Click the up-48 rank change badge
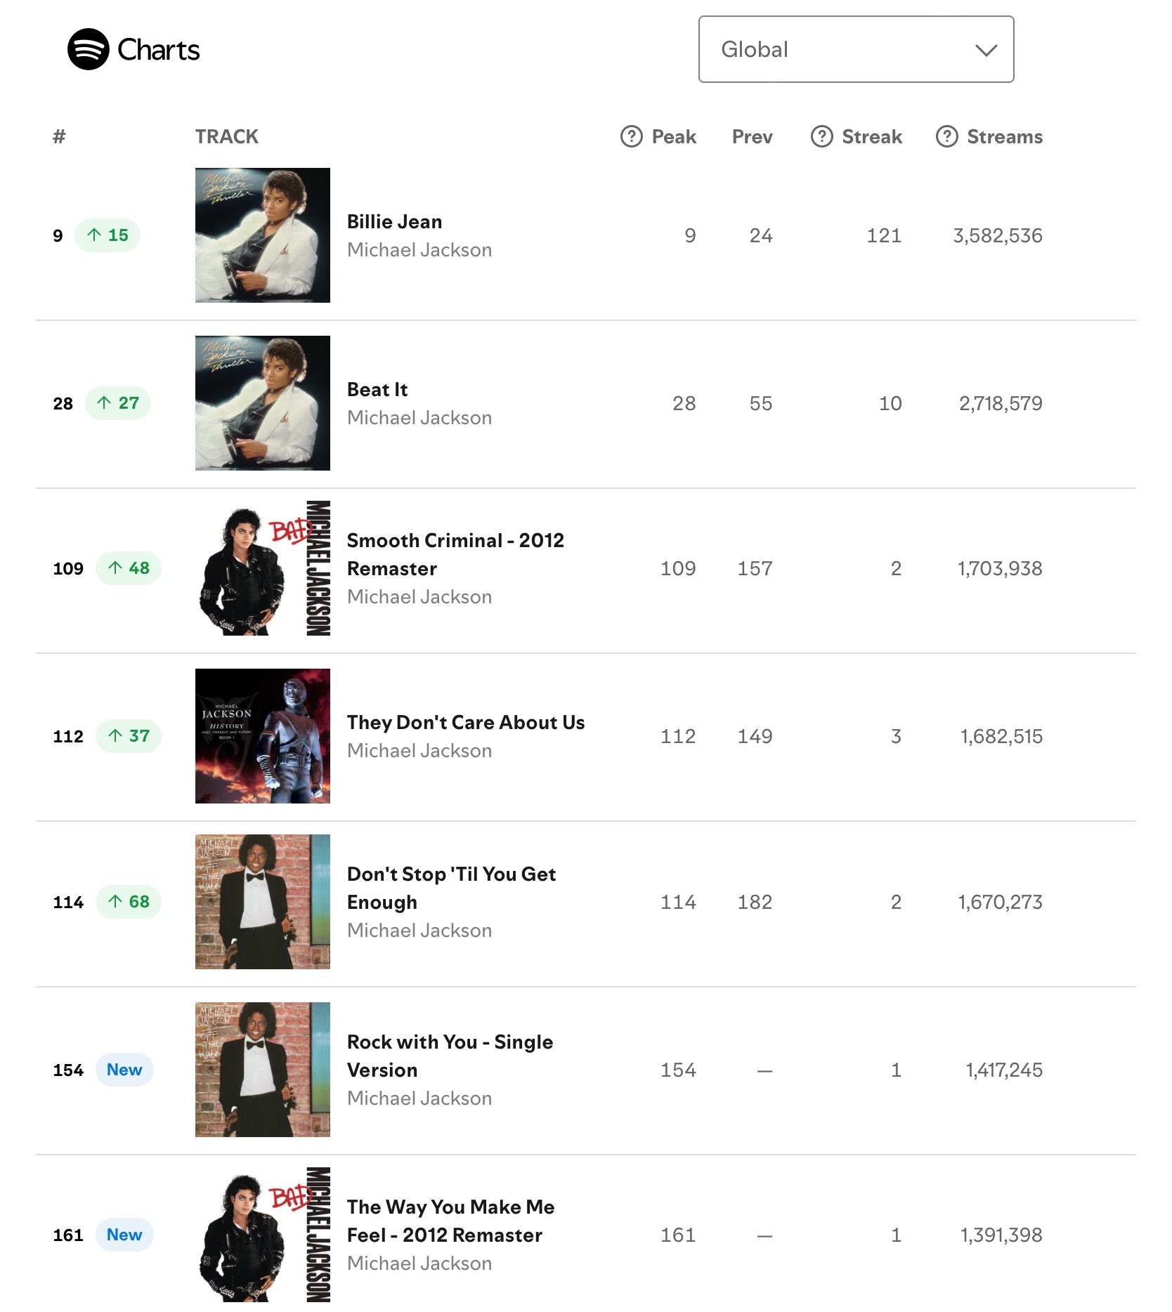 click(129, 568)
